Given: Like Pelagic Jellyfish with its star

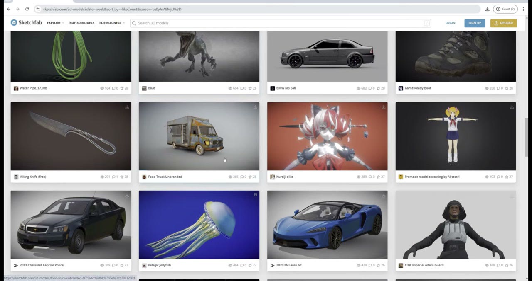Looking at the screenshot, I should click(x=250, y=265).
